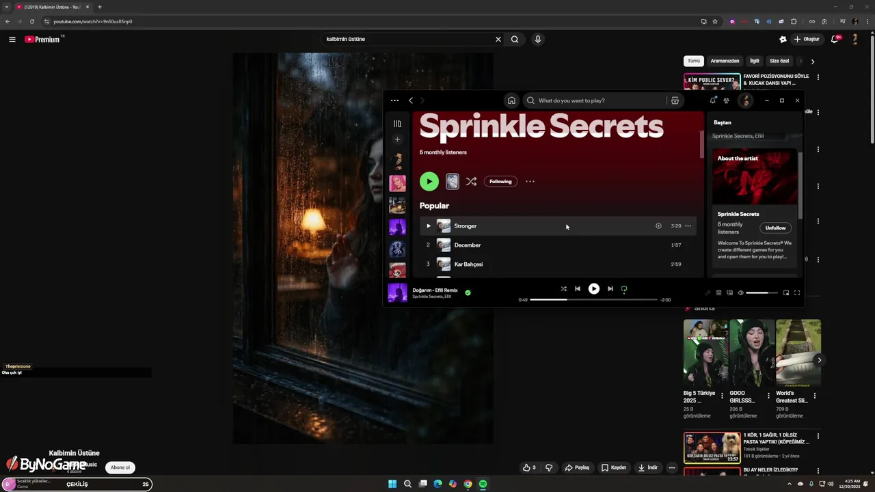The height and width of the screenshot is (492, 875).
Task: Open the Spotify three-dot main menu
Action: tap(394, 100)
